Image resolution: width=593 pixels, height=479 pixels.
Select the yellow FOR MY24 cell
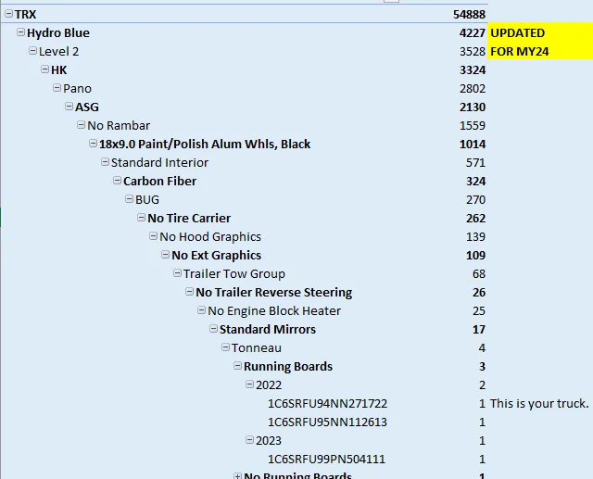click(540, 51)
